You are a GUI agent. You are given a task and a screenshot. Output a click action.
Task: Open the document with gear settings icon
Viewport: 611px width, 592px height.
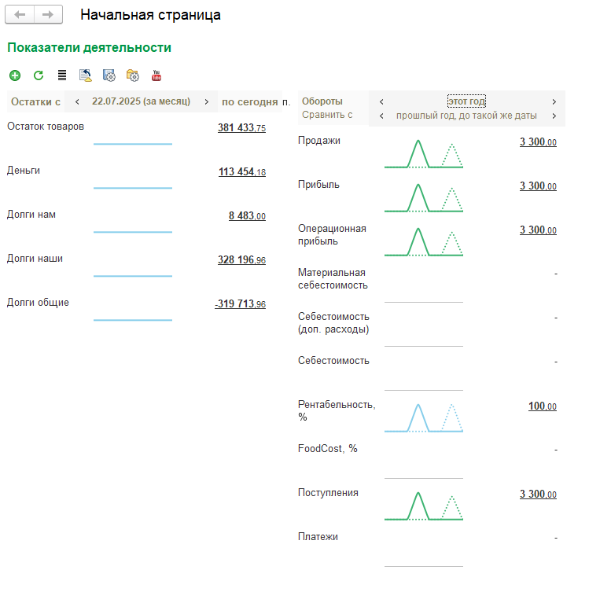(109, 75)
